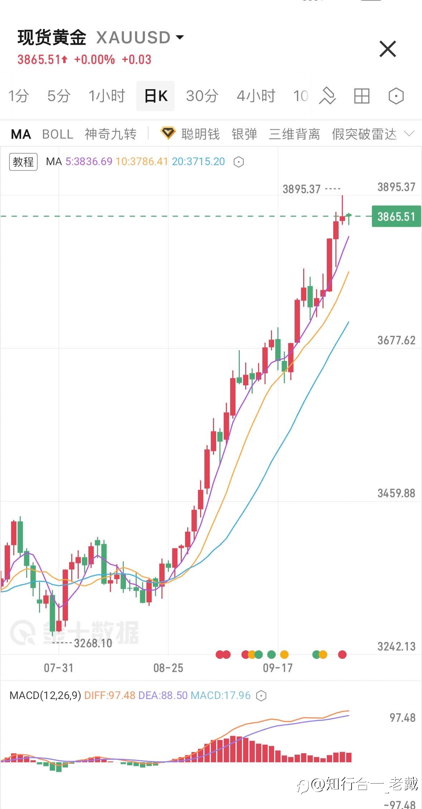Open the 教程 tutorial button
This screenshot has width=422, height=809.
(x=23, y=162)
